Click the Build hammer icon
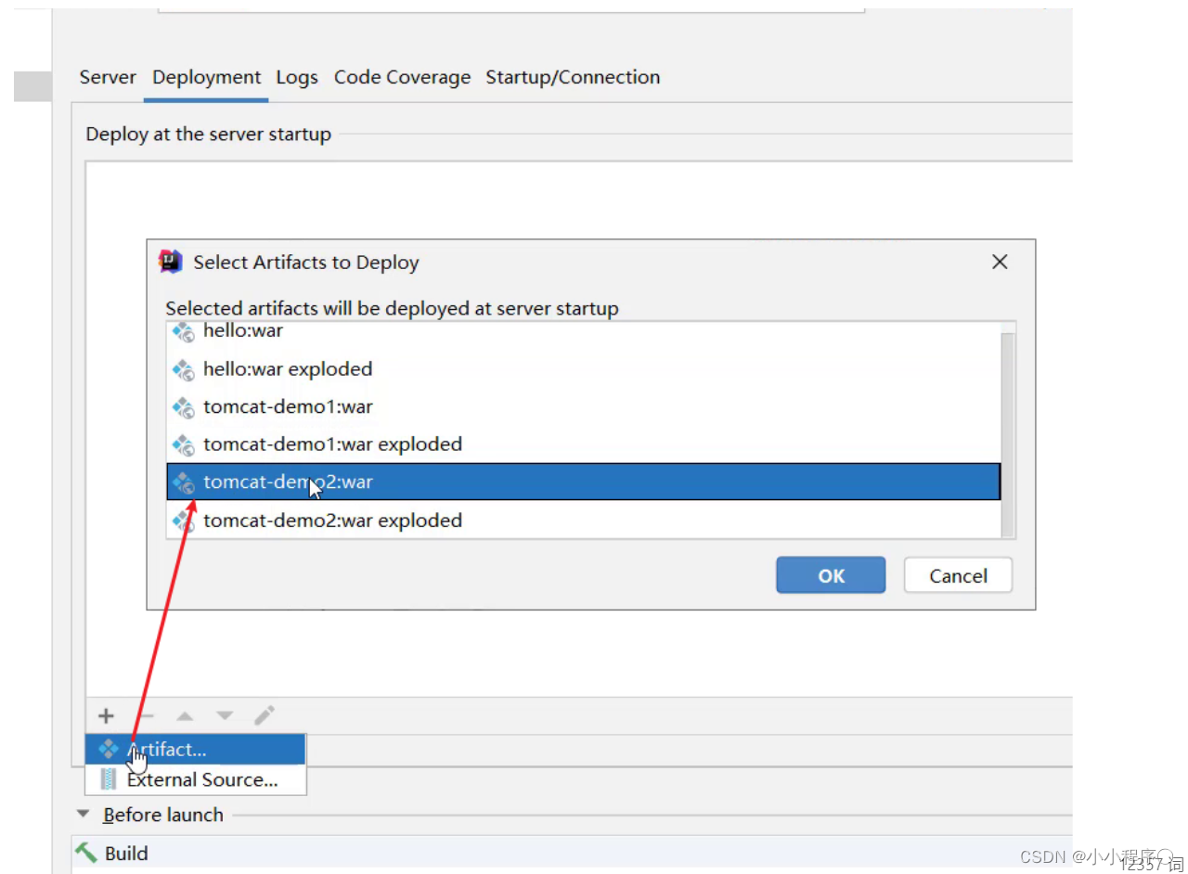This screenshot has height=874, width=1188. tap(86, 853)
